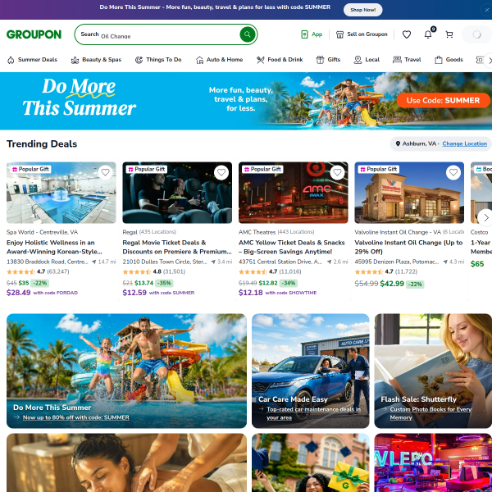Click location pin icon by Ashburn, VA
Image resolution: width=492 pixels, height=492 pixels.
[398, 143]
